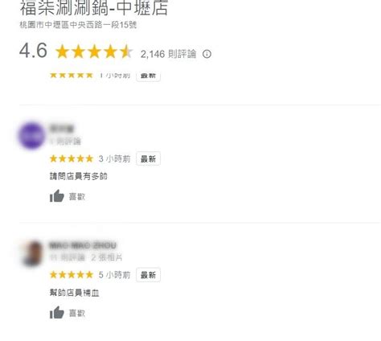Open the photo avatar of the 5 小時前 reviewer
Viewport: 381px width, 341px height.
click(32, 253)
